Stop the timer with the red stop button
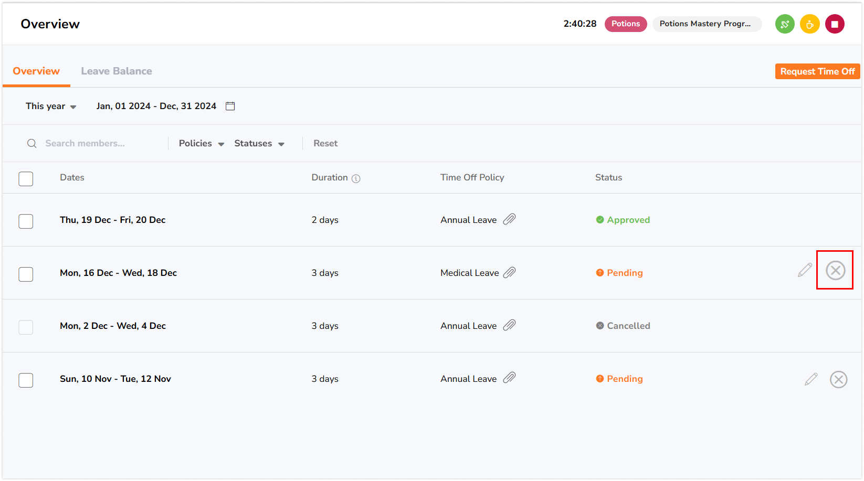The width and height of the screenshot is (864, 481). point(835,24)
